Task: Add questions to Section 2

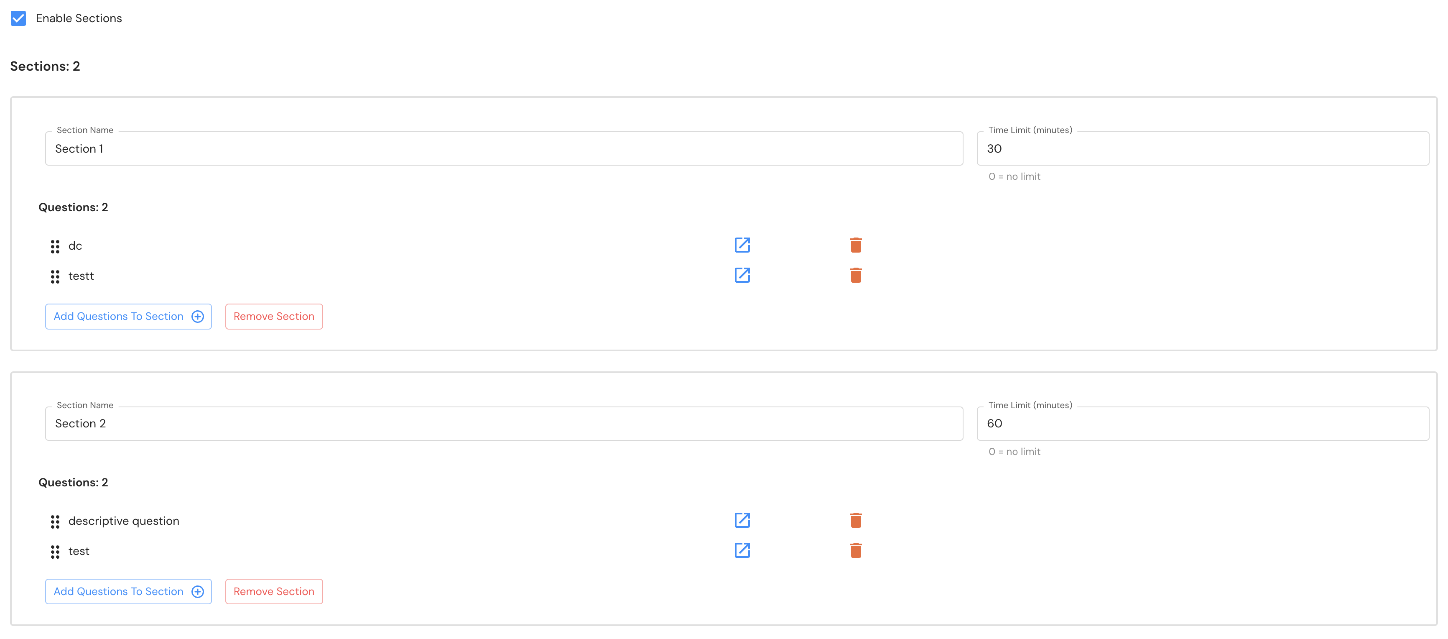Action: (128, 592)
